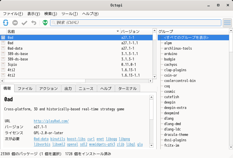Focus the package search field

coord(136,23)
